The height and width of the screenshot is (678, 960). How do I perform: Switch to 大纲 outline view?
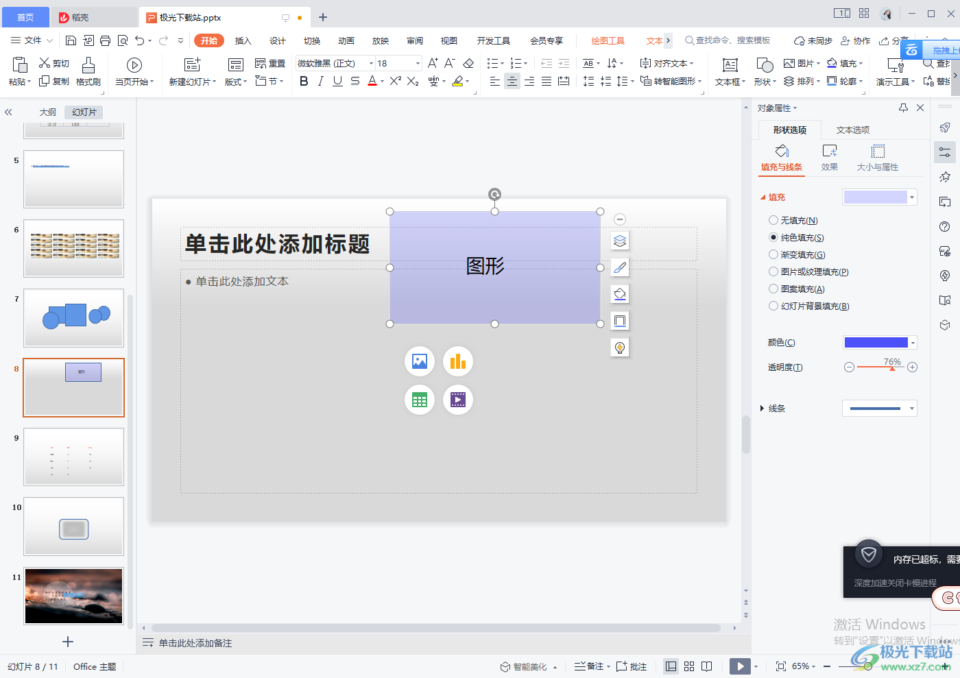click(x=47, y=112)
